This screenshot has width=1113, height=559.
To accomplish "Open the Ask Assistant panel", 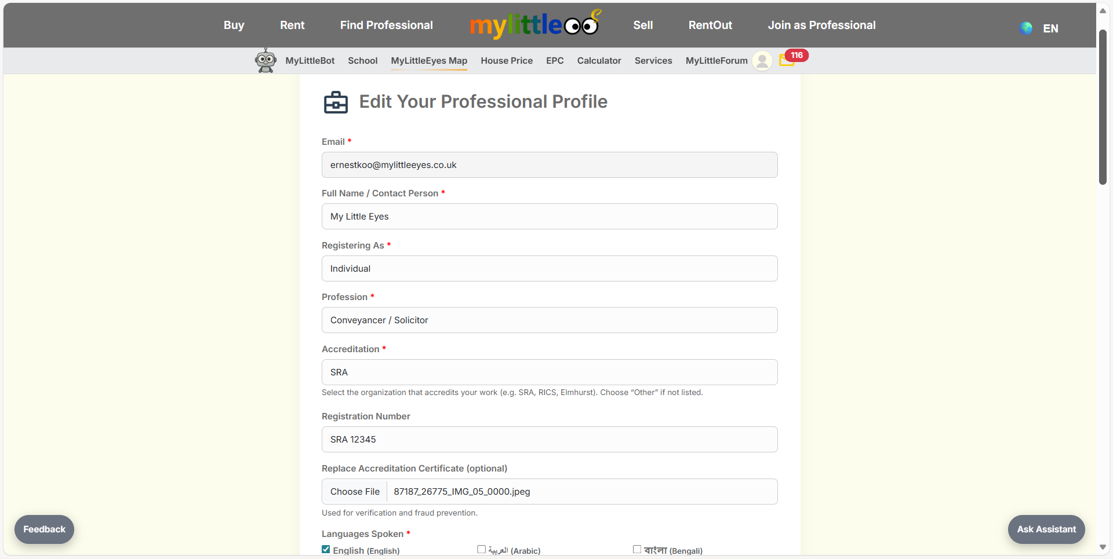I will [1046, 529].
